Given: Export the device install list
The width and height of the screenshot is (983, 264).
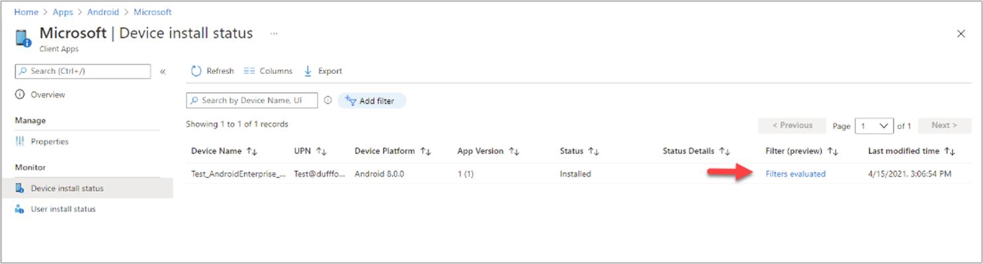Looking at the screenshot, I should (x=323, y=71).
